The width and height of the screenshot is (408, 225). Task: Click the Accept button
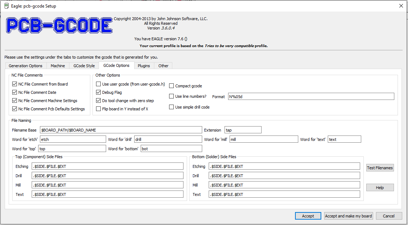coord(308,216)
